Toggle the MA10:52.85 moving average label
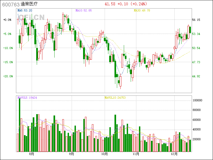The height and width of the screenshot is (160, 213). pyautogui.click(x=84, y=10)
